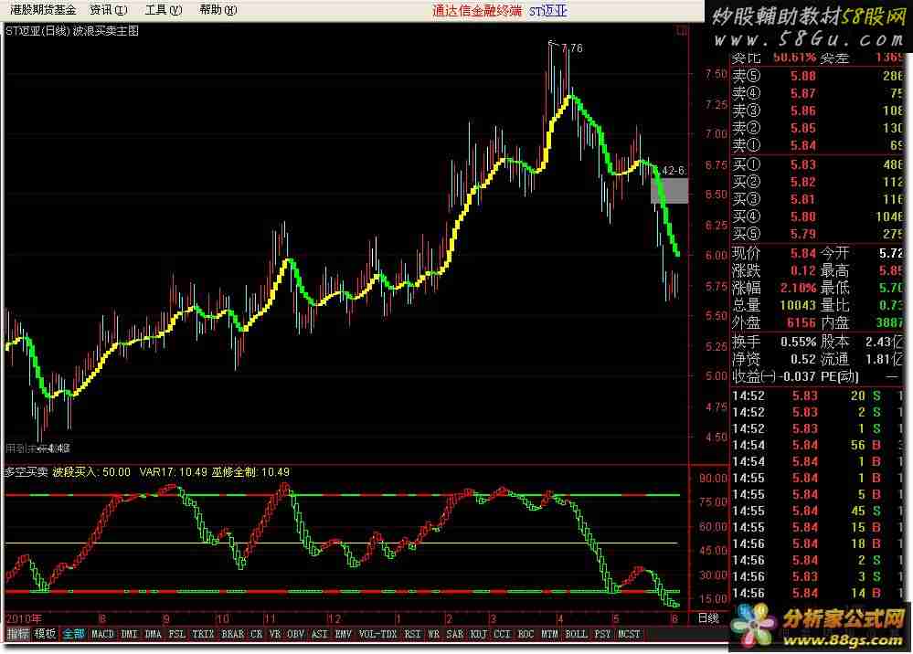The width and height of the screenshot is (913, 654).
Task: Click the 通达信金融终端 title text
Action: [477, 10]
